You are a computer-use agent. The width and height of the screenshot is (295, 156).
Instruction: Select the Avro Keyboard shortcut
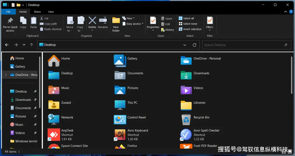tap(131, 134)
